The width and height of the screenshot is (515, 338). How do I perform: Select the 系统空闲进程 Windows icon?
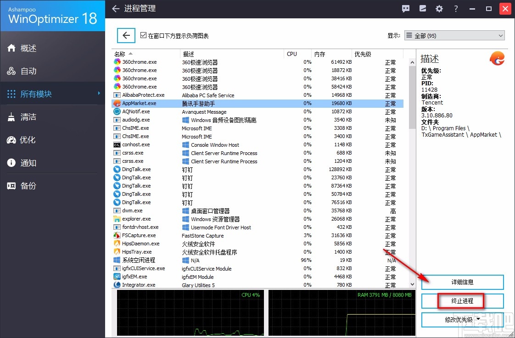pyautogui.click(x=117, y=260)
